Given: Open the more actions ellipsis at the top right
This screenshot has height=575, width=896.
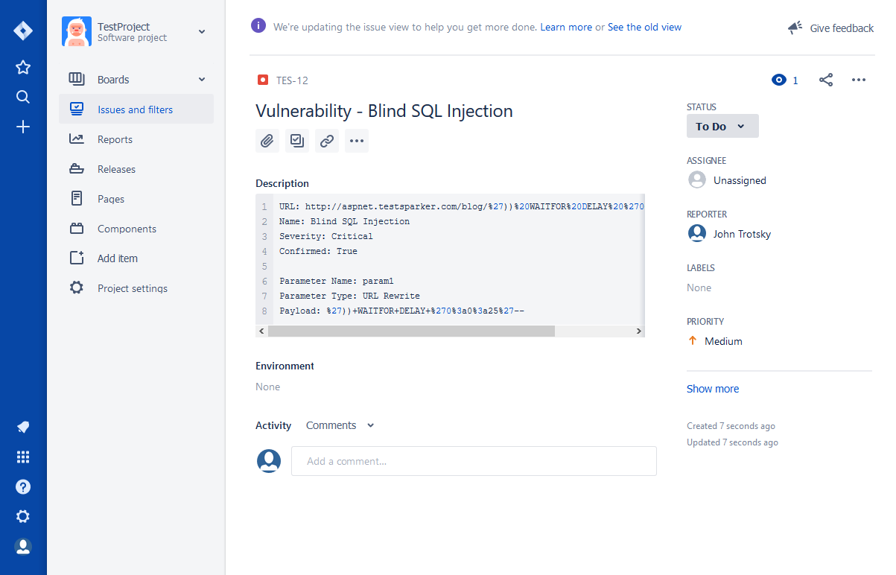Looking at the screenshot, I should coord(859,80).
